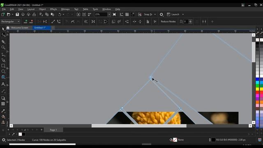Open the zoom level dropdown arrow
Image resolution: width=263 pixels, height=148 pixels.
tap(109, 14)
